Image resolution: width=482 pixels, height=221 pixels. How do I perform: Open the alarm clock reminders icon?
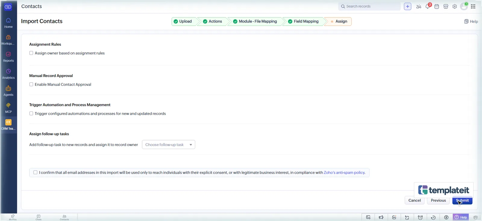420,217
